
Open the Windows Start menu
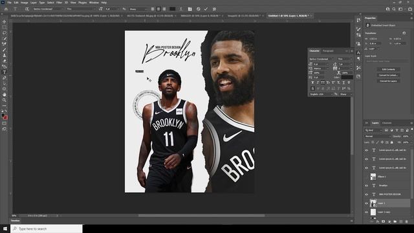pyautogui.click(x=5, y=228)
